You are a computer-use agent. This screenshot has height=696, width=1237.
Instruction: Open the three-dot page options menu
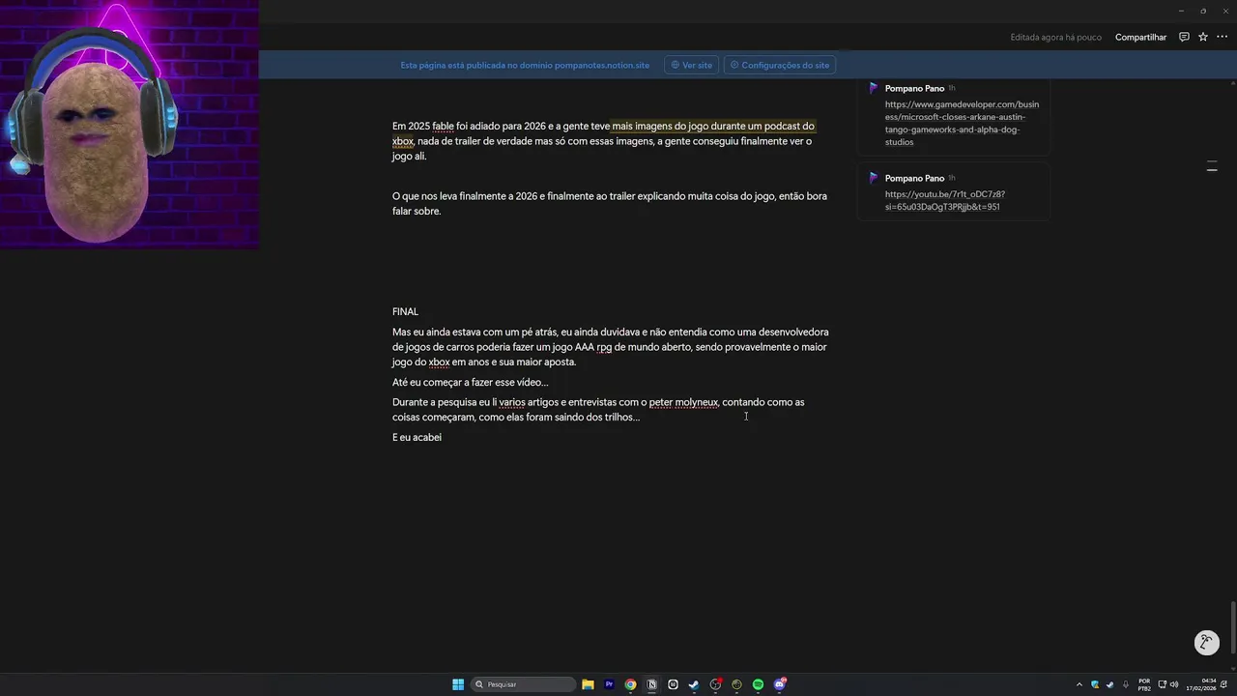click(x=1222, y=37)
